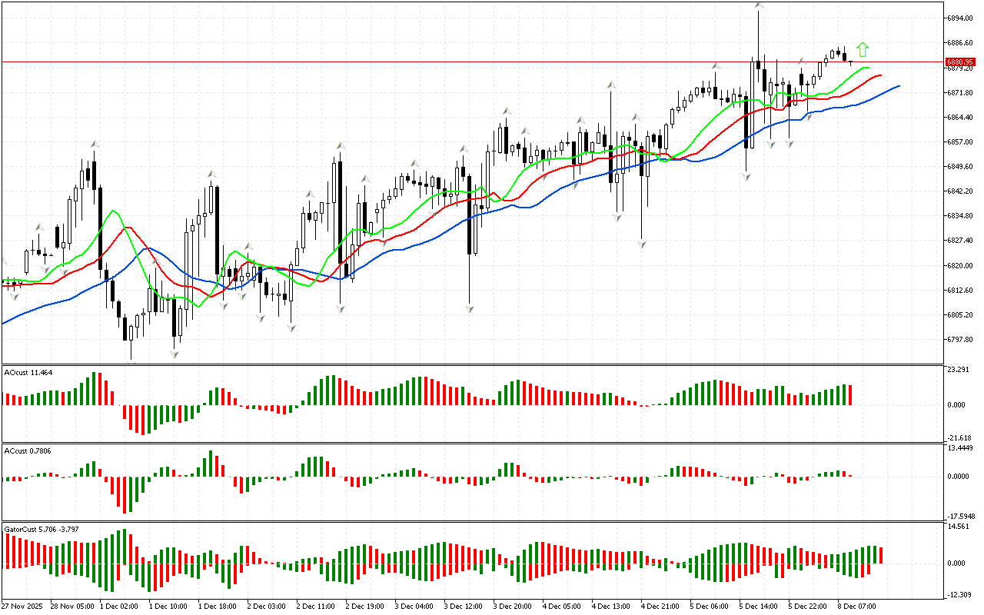Click the 27 Nov 2025 date label
This screenshot has height=615, width=984.
pos(22,606)
